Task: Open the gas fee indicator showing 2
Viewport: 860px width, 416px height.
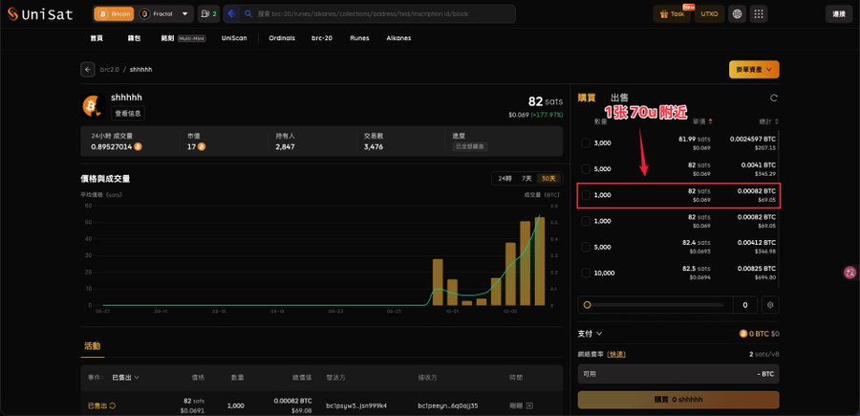Action: 208,14
